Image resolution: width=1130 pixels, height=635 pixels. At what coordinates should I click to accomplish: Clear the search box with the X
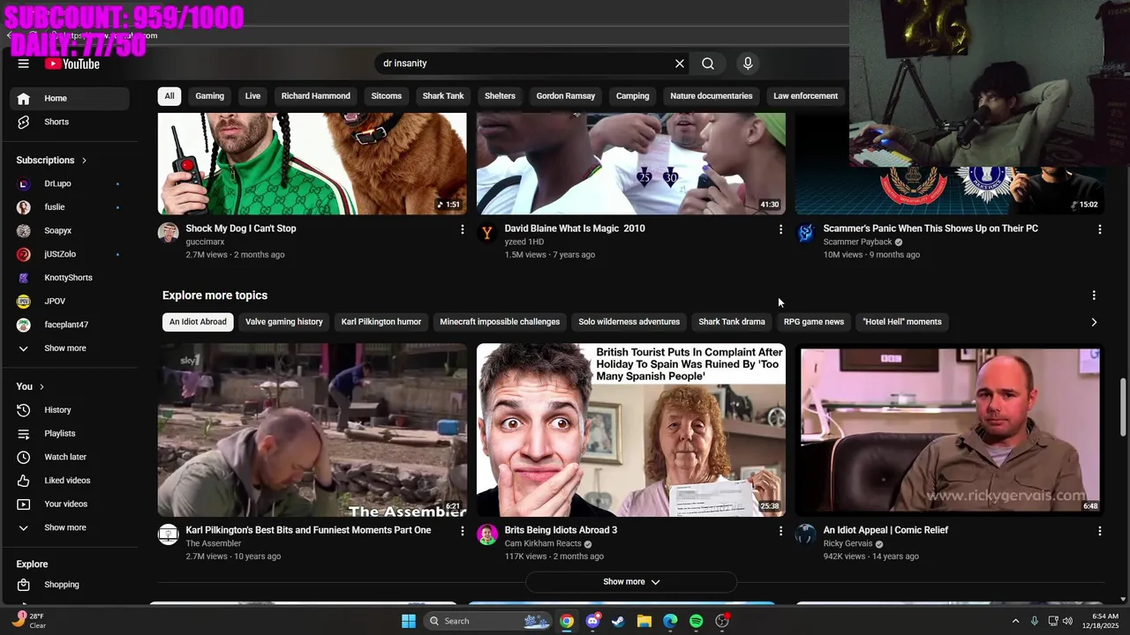(680, 63)
